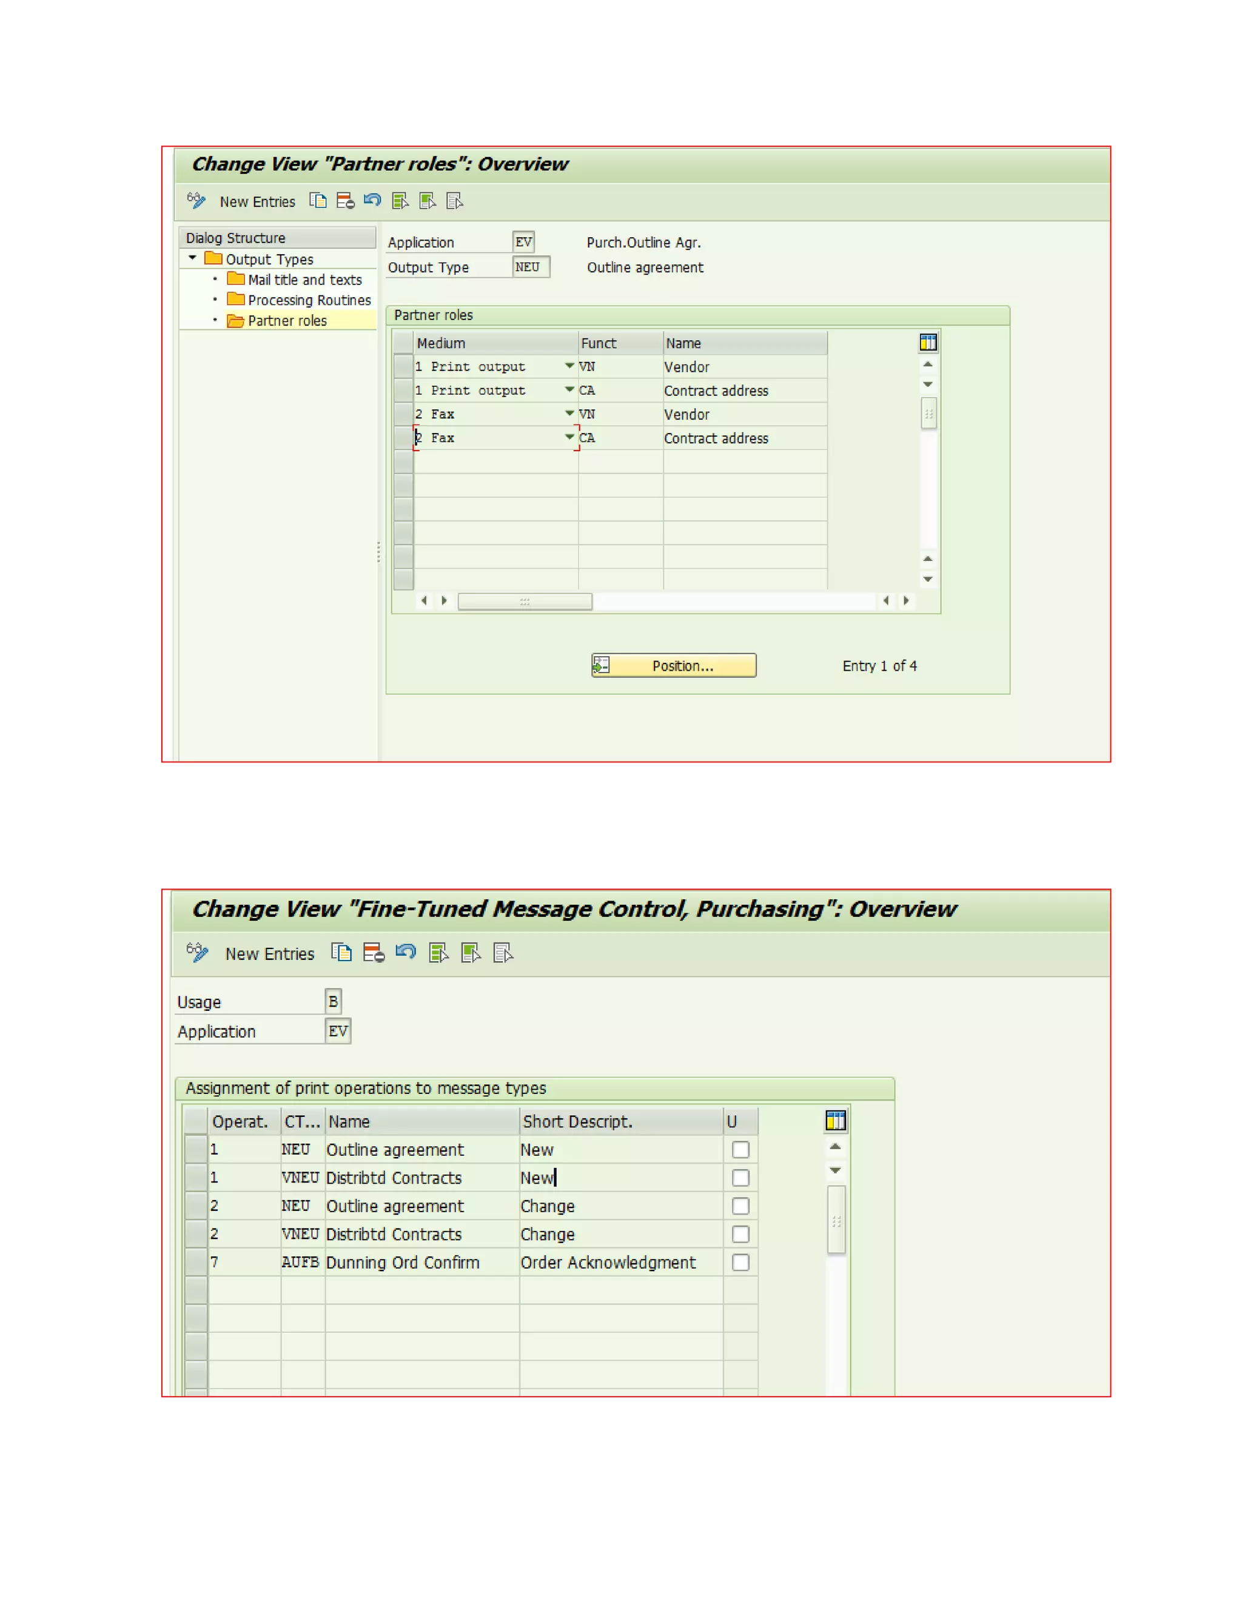Image resolution: width=1242 pixels, height=1607 pixels.
Task: Click Copy As icon in Fine-Tuned toolbar
Action: click(x=341, y=953)
